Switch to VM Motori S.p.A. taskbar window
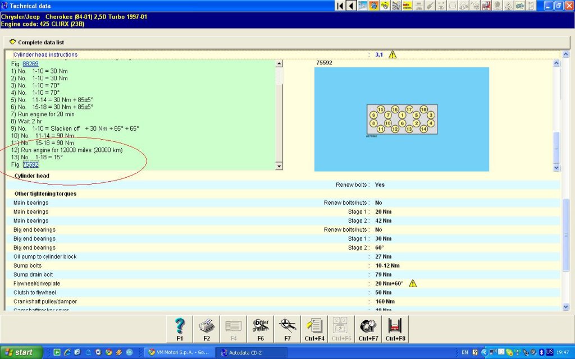 click(179, 352)
